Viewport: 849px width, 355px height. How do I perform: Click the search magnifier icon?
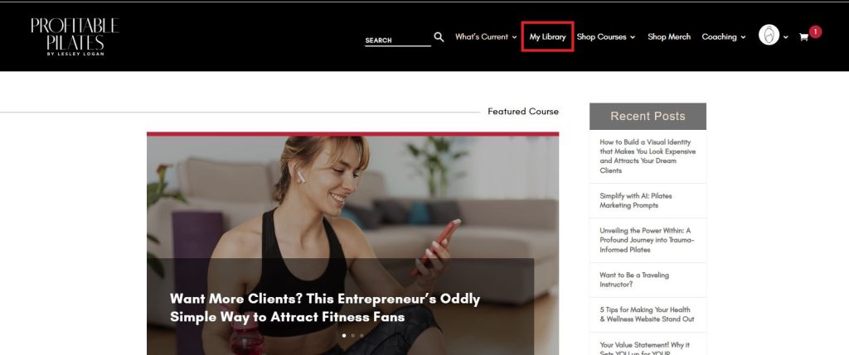click(439, 36)
